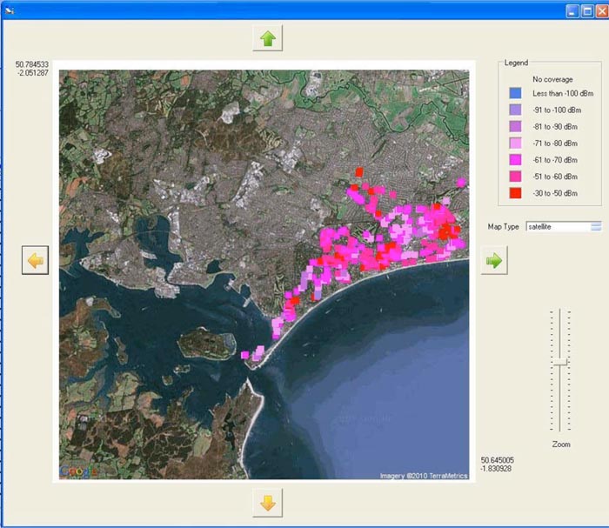
Task: Click the 'Less than -100 dBm' legend text
Action: pyautogui.click(x=563, y=94)
